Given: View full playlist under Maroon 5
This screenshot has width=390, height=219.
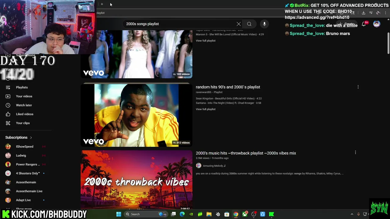Looking at the screenshot, I should (206, 41).
